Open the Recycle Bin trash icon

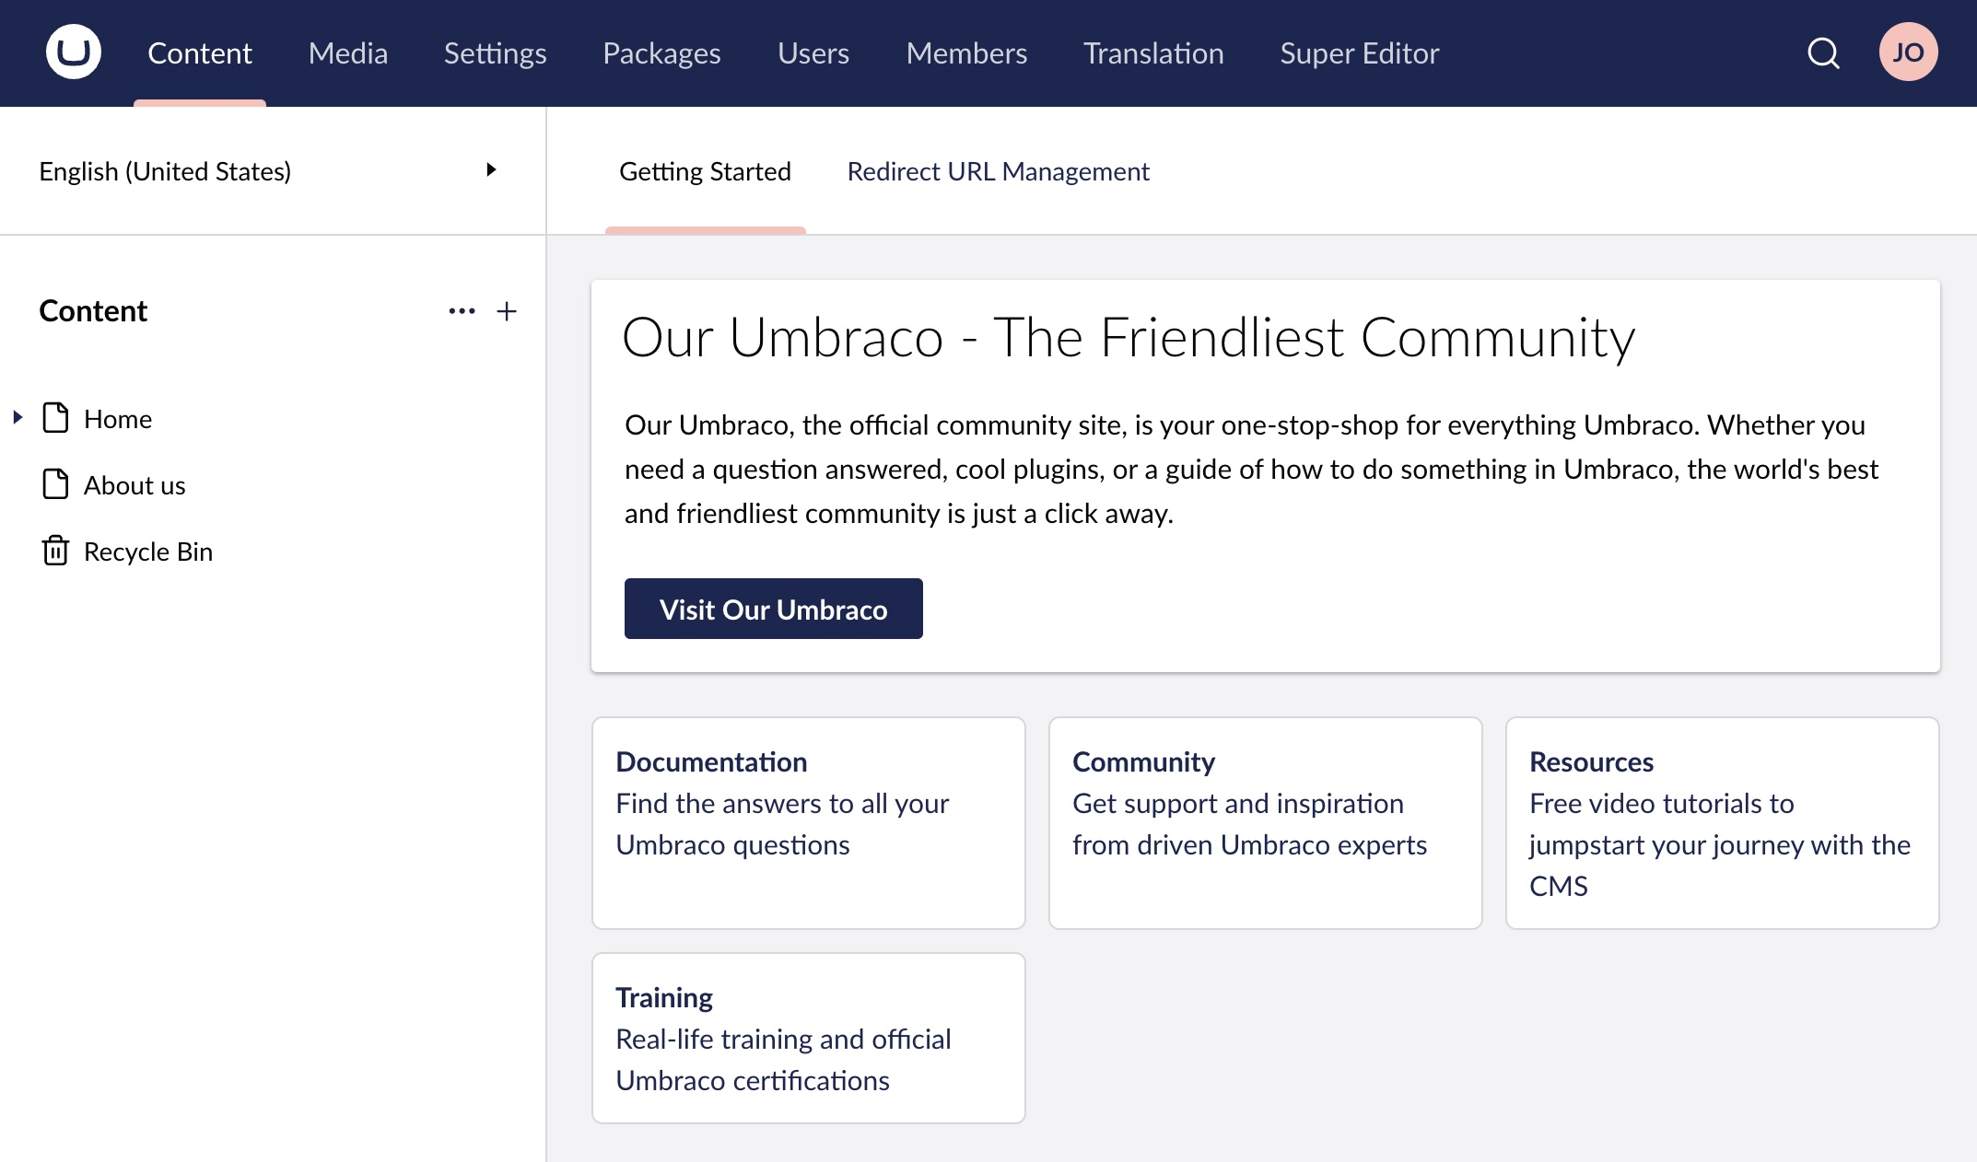pos(56,551)
